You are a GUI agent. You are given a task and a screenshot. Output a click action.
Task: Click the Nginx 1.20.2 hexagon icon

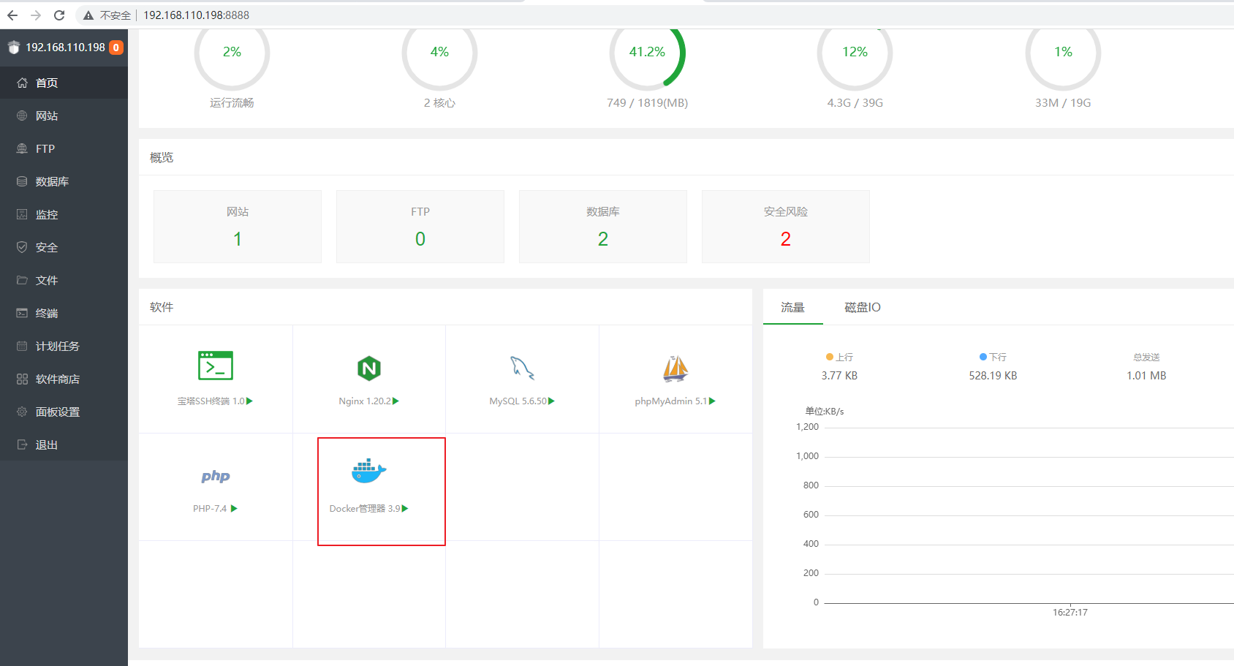(x=369, y=368)
